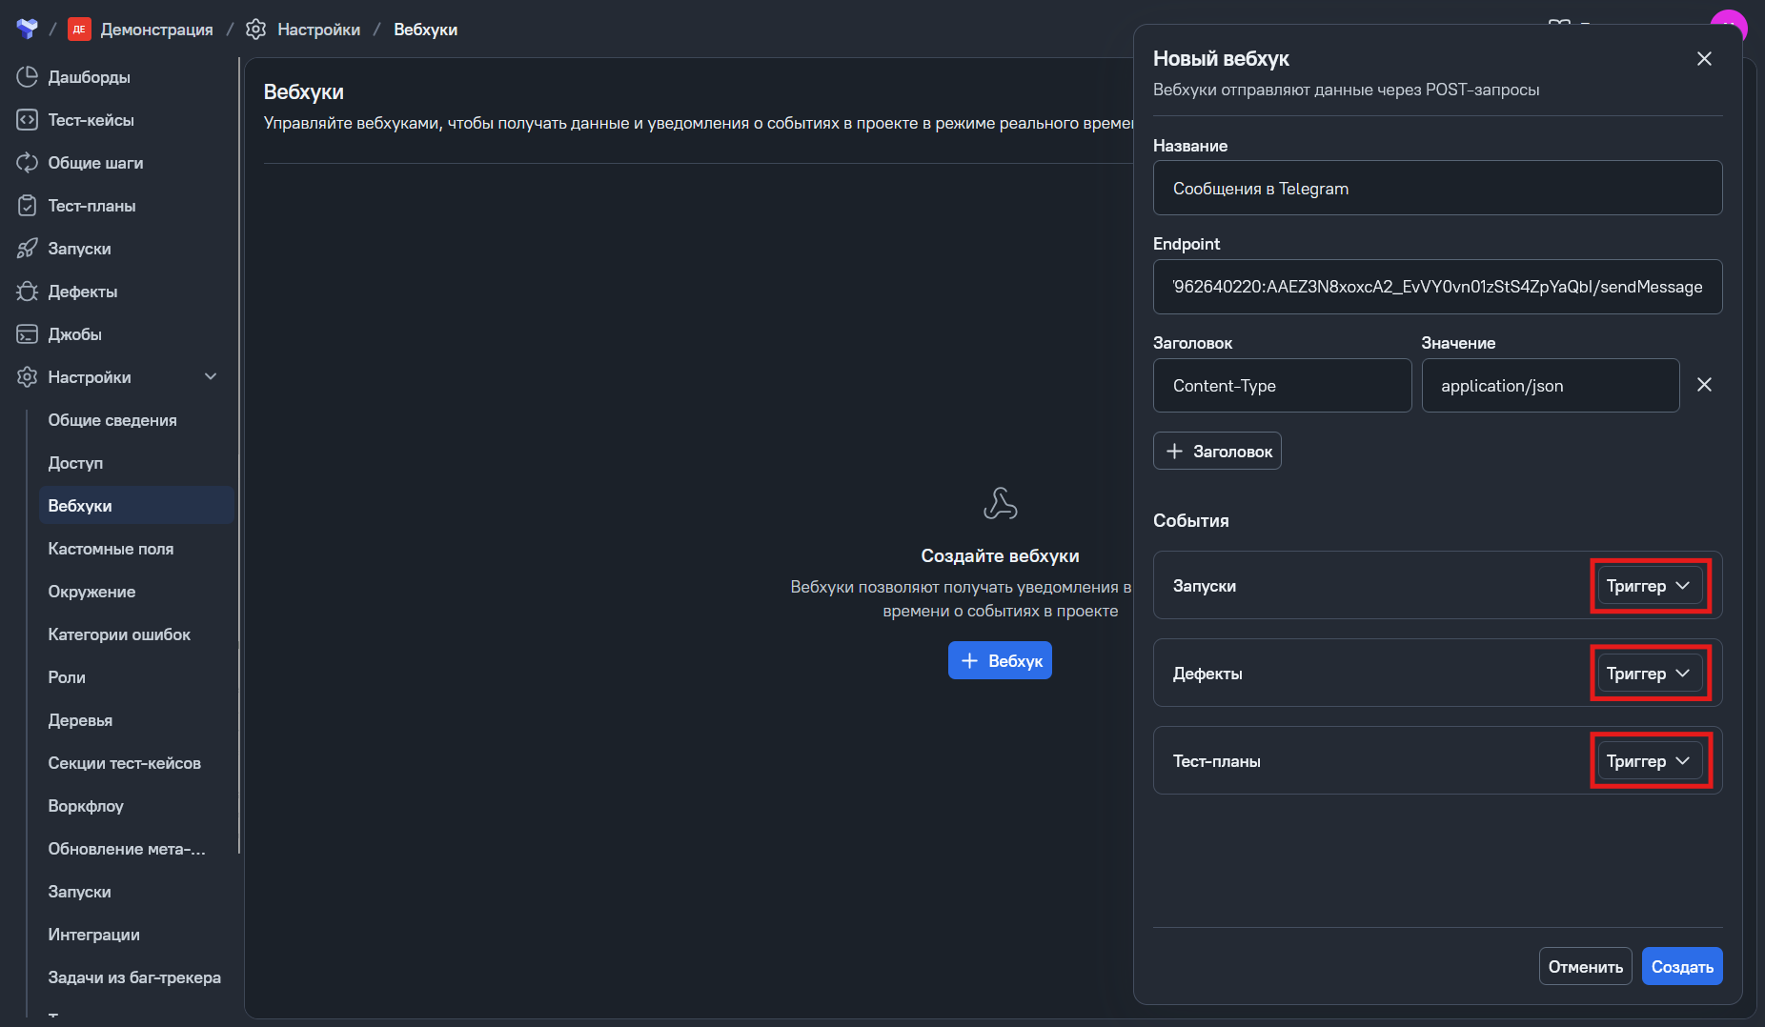
Task: Click the Test-cases code icon in sidebar
Action: [27, 120]
